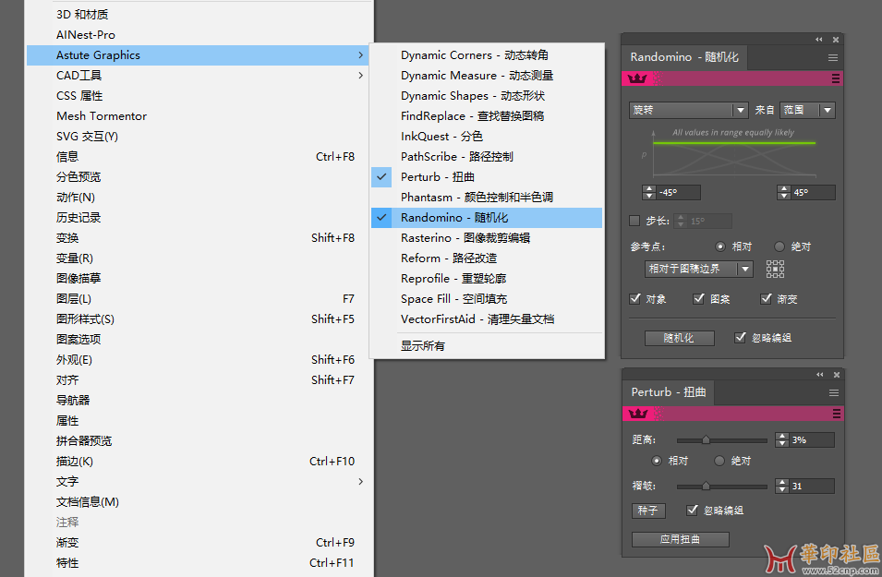Close the Randomino panel
The image size is (882, 577).
836,40
